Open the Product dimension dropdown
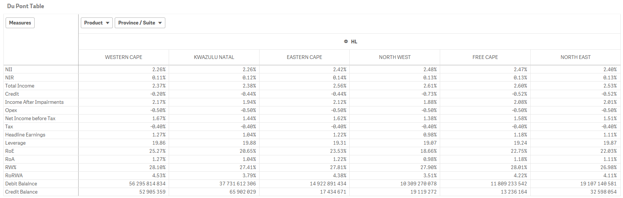Screen dimensions: 623x198 tap(96, 23)
